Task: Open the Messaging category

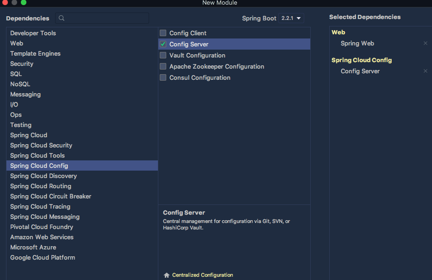Action: pos(82,95)
